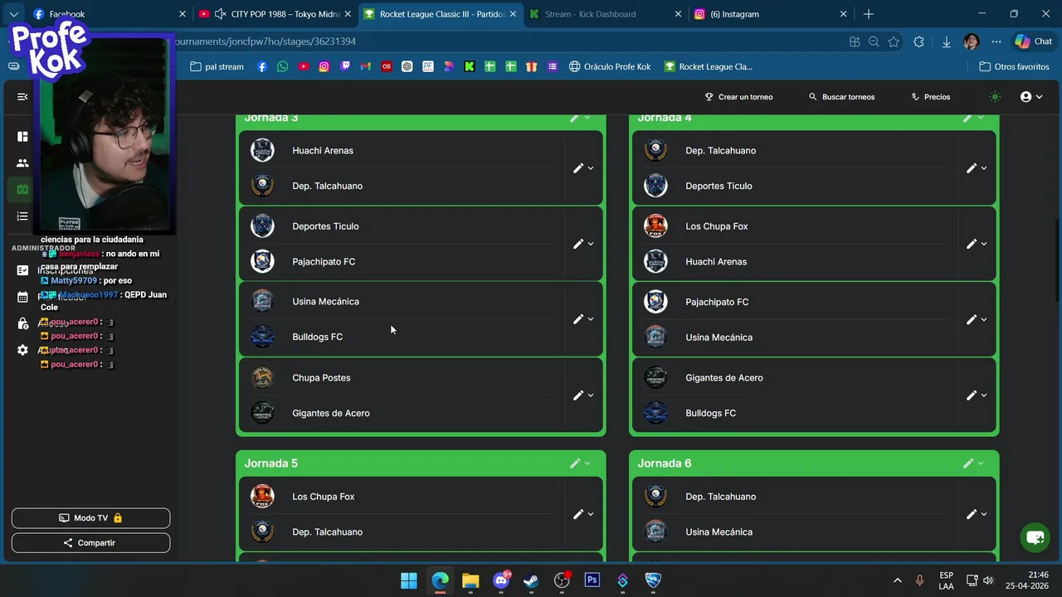Edit the Los Chupa Fox vs Huachi Arenas match

point(972,244)
